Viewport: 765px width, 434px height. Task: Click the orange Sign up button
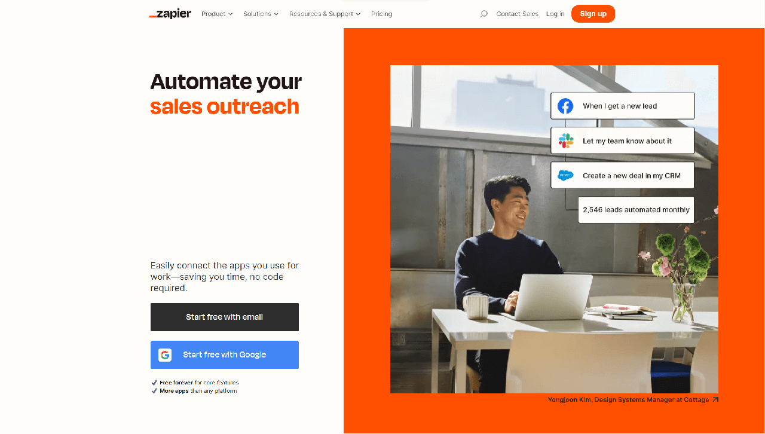[593, 14]
